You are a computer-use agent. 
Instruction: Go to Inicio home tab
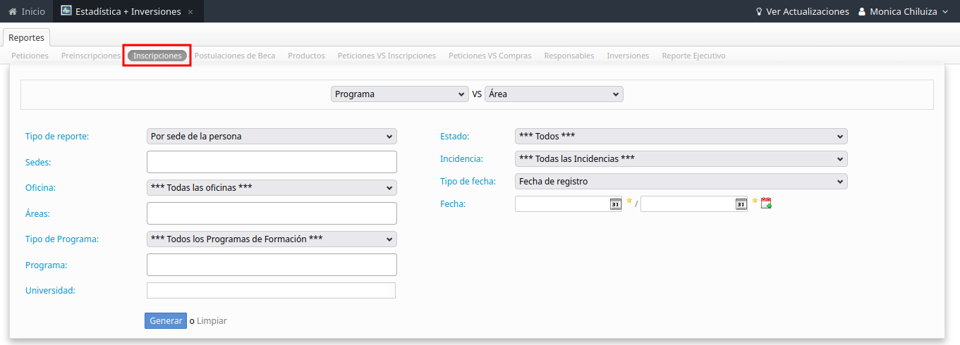(27, 12)
